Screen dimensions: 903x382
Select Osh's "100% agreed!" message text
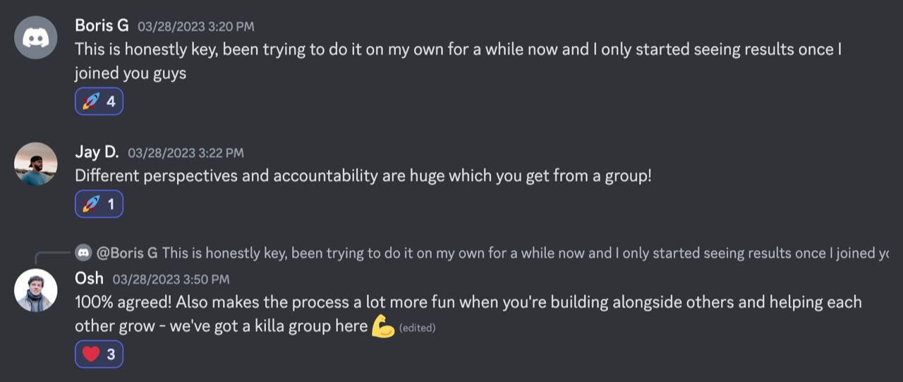pyautogui.click(x=468, y=314)
